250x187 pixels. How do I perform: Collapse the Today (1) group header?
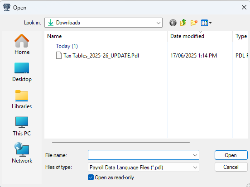[67, 46]
